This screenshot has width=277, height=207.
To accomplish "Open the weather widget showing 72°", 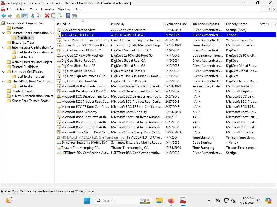I will 9,200.
